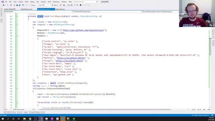The height and width of the screenshot is (121, 215).
Task: Open the View menu
Action: [15, 2]
